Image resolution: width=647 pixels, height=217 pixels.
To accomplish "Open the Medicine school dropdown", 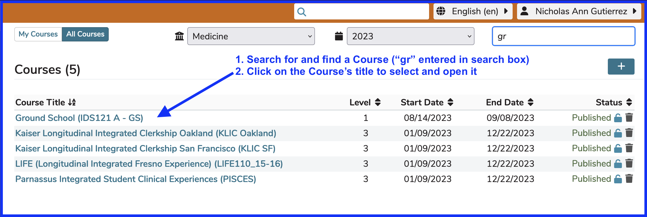I will click(251, 36).
